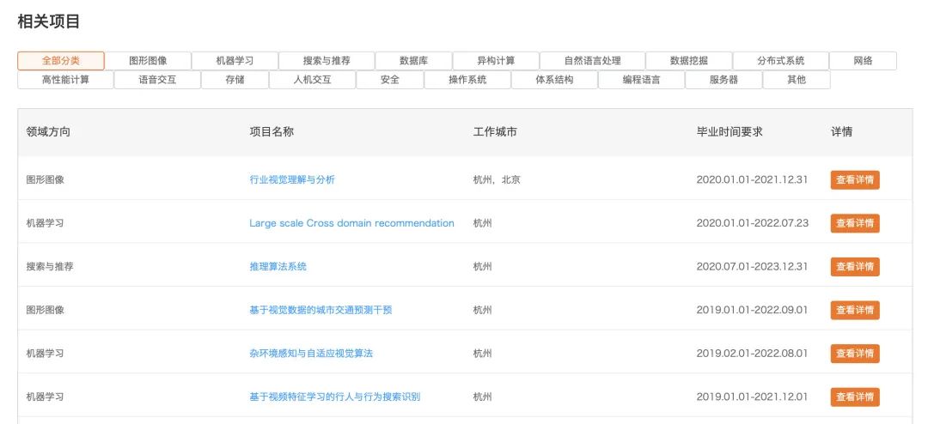Select the 分布式系统 filter
Viewport: 928px width, 424px height.
pos(780,61)
